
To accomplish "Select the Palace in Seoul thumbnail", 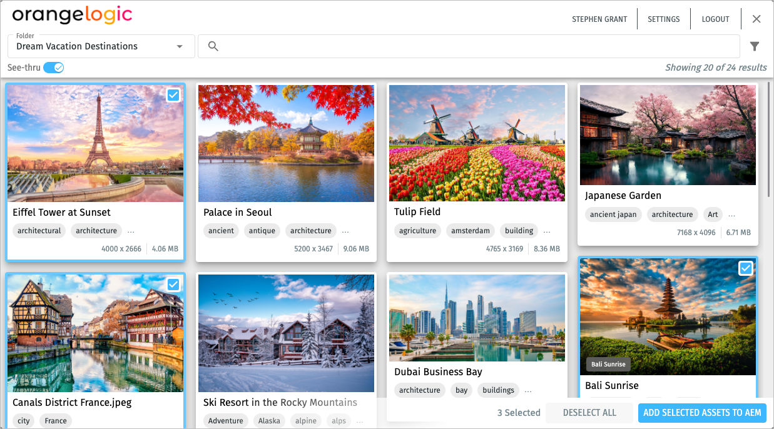I will pyautogui.click(x=286, y=143).
